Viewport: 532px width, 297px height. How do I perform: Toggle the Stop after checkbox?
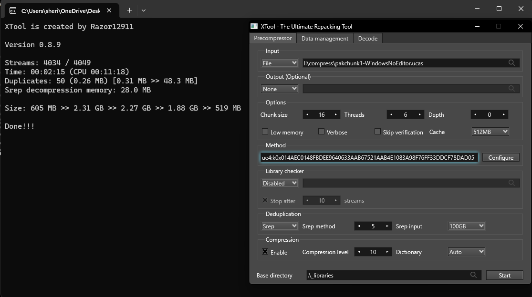pyautogui.click(x=265, y=200)
